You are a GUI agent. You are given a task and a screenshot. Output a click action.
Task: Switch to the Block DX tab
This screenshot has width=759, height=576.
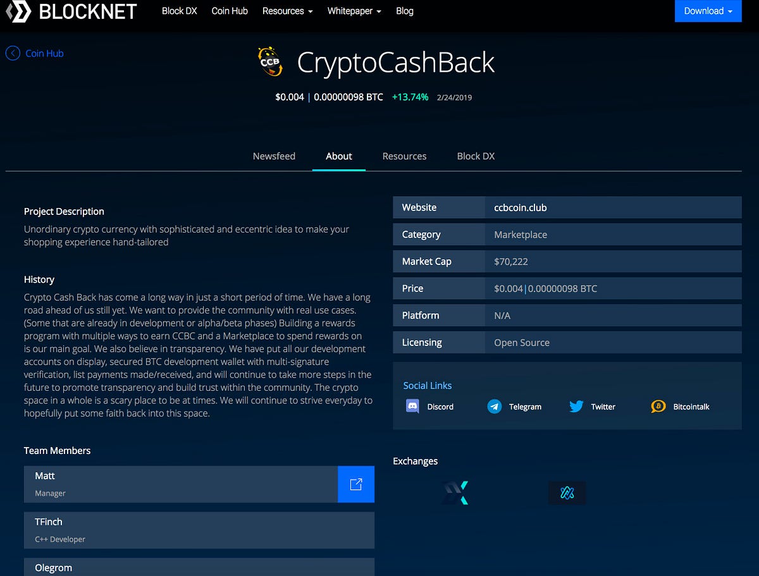(476, 156)
